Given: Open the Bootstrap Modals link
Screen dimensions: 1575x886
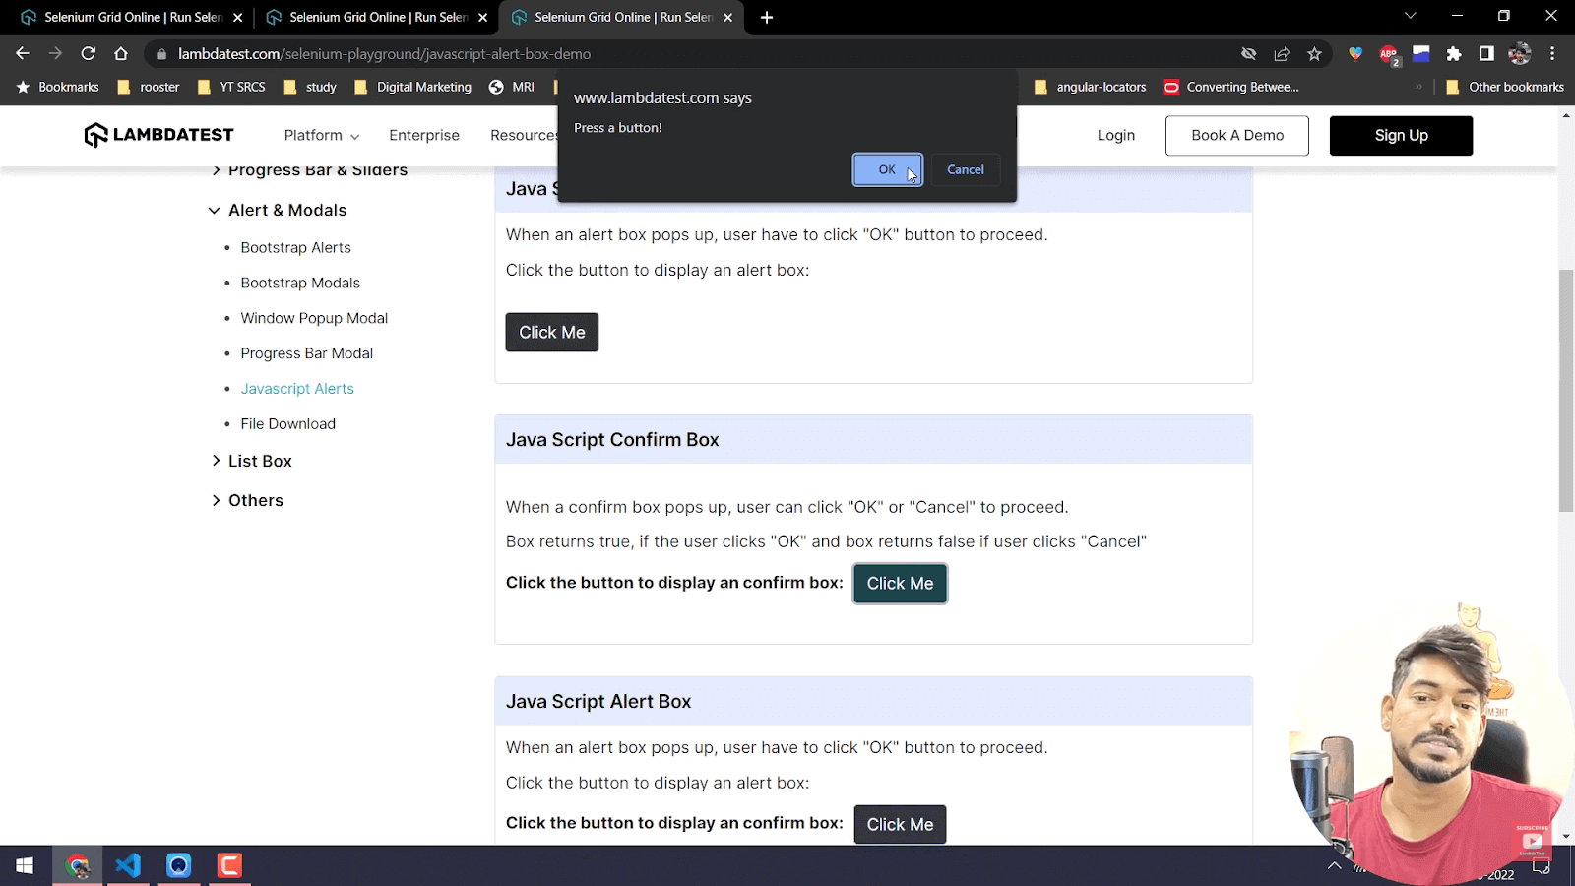Looking at the screenshot, I should point(300,283).
